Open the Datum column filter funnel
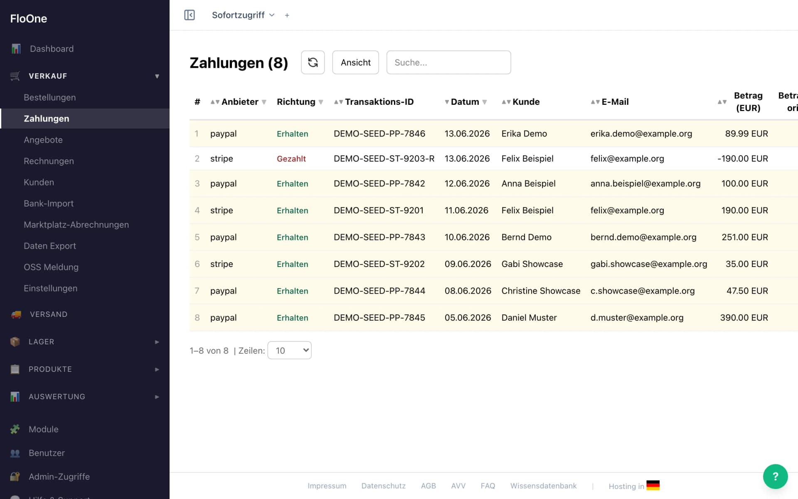The height and width of the screenshot is (499, 798). 485,102
